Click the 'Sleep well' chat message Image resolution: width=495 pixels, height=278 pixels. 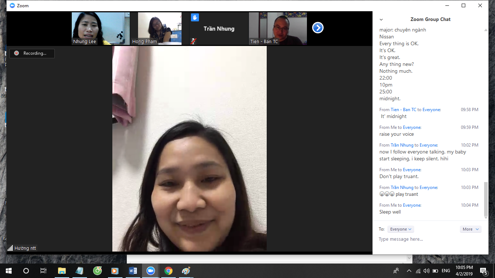pyautogui.click(x=390, y=212)
